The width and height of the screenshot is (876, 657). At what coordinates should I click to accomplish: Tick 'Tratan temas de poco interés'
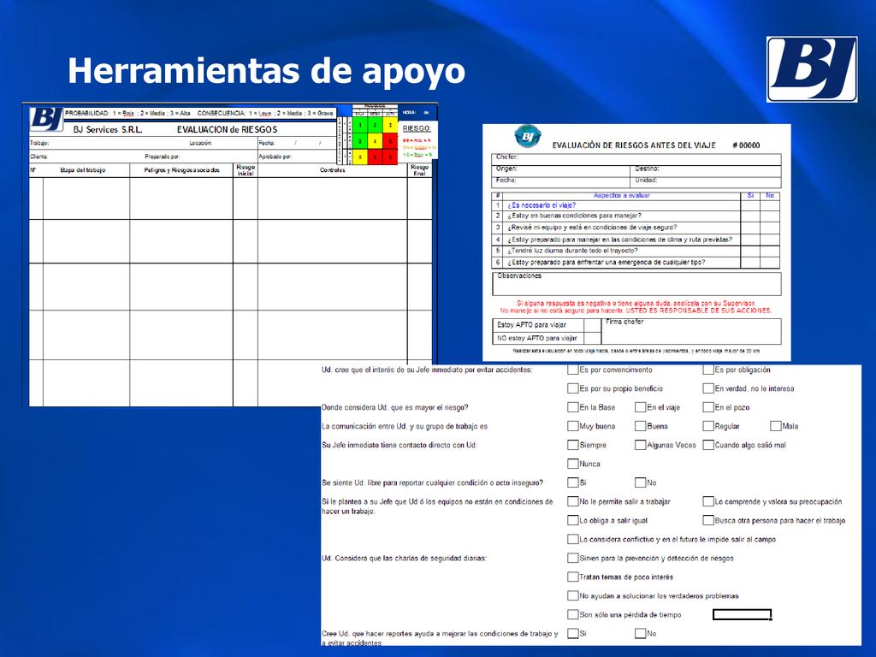click(x=572, y=577)
